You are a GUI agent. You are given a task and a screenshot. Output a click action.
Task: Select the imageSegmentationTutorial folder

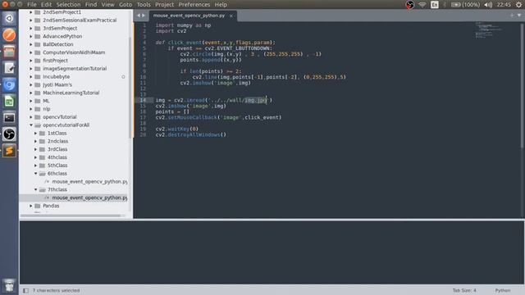pyautogui.click(x=74, y=69)
